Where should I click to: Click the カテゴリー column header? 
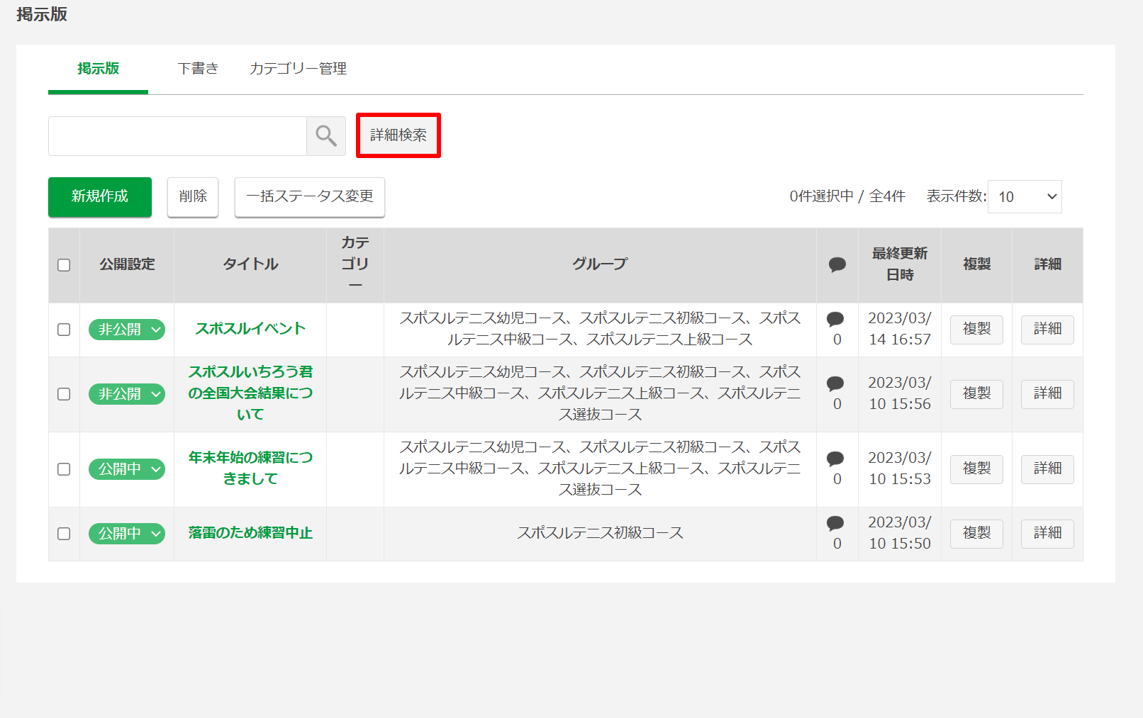[355, 264]
